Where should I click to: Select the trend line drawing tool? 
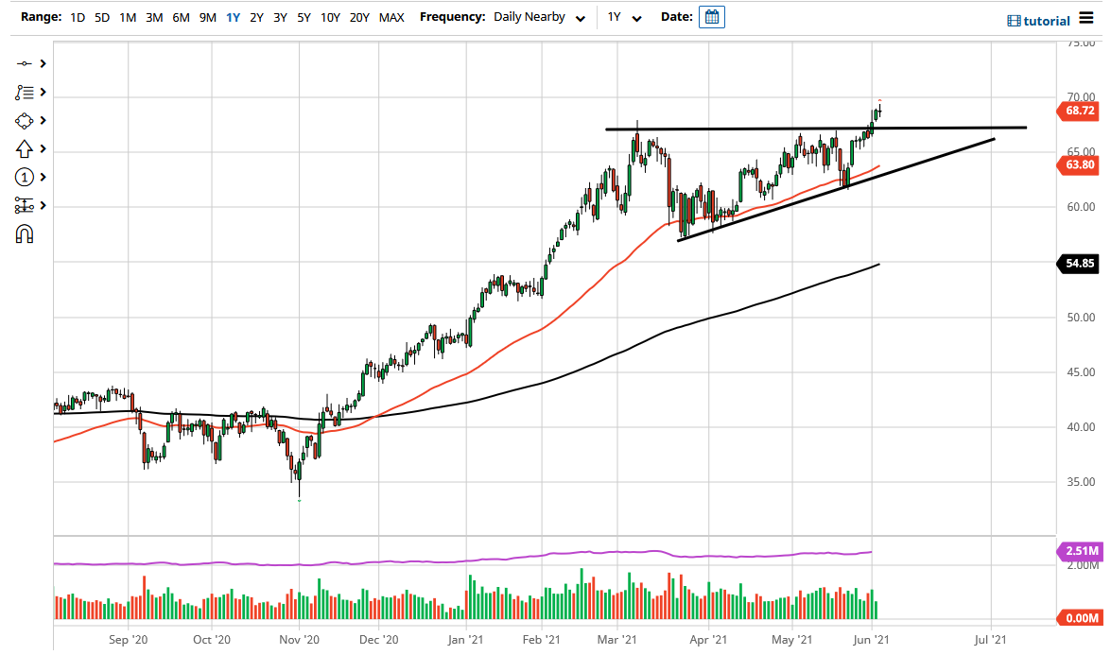tap(24, 63)
